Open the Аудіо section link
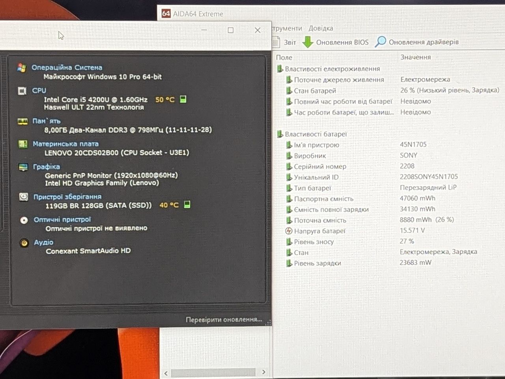 pyautogui.click(x=43, y=242)
